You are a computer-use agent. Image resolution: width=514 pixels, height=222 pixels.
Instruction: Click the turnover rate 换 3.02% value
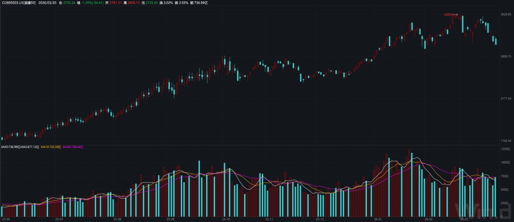[x=167, y=3]
